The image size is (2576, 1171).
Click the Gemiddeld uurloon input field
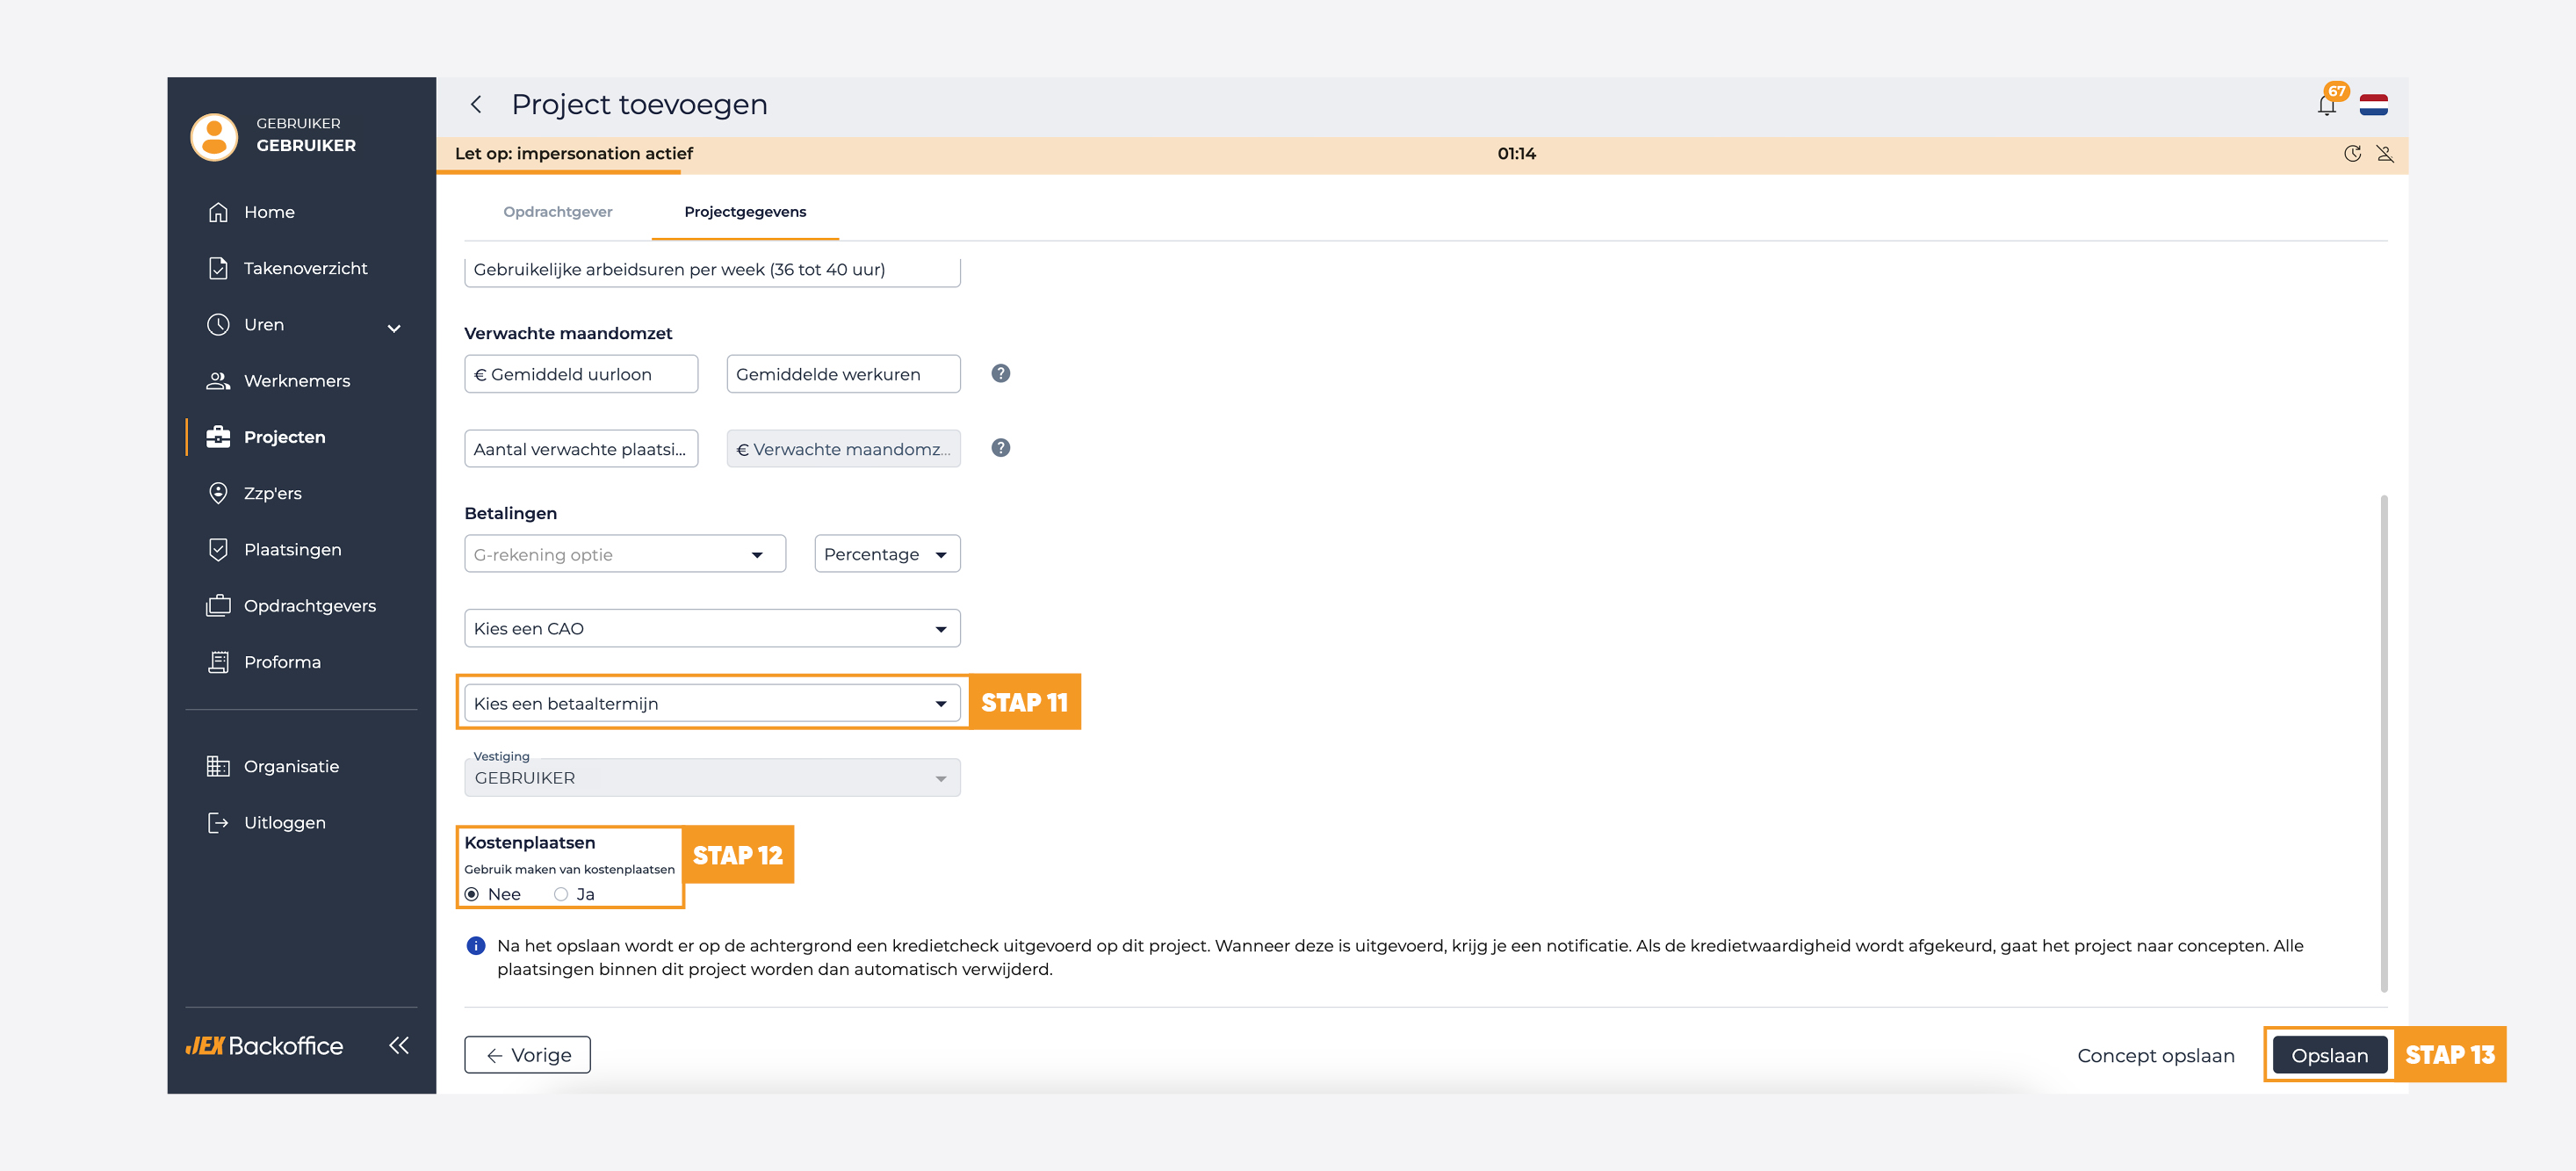(581, 374)
